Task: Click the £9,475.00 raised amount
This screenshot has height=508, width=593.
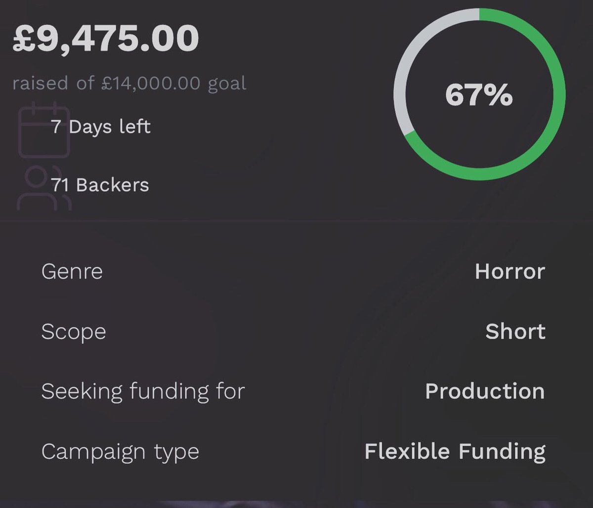Action: pyautogui.click(x=105, y=39)
